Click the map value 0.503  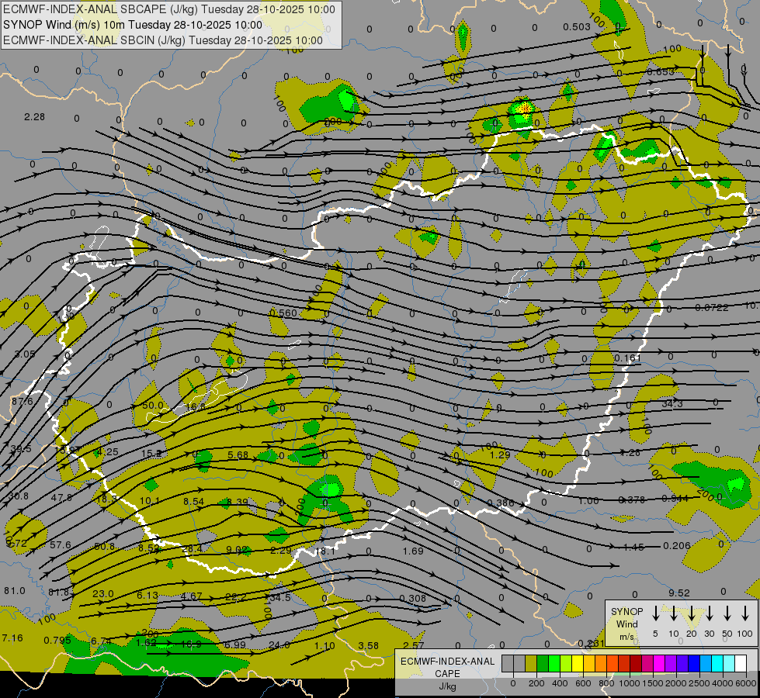[577, 26]
